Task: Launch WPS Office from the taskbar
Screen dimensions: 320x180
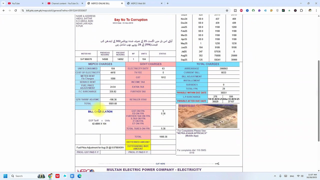Action: (57, 176)
